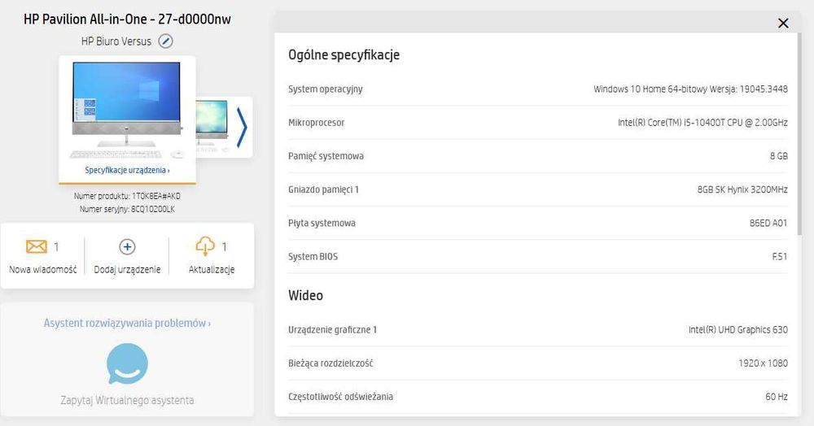Click the virtual assistant chat bubble icon
Viewport: 814px width, 426px height.
[127, 363]
